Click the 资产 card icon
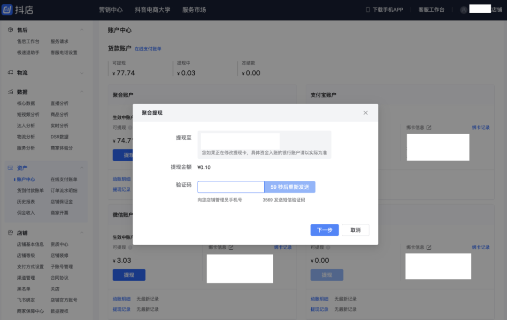The height and width of the screenshot is (320, 507). click(x=10, y=168)
